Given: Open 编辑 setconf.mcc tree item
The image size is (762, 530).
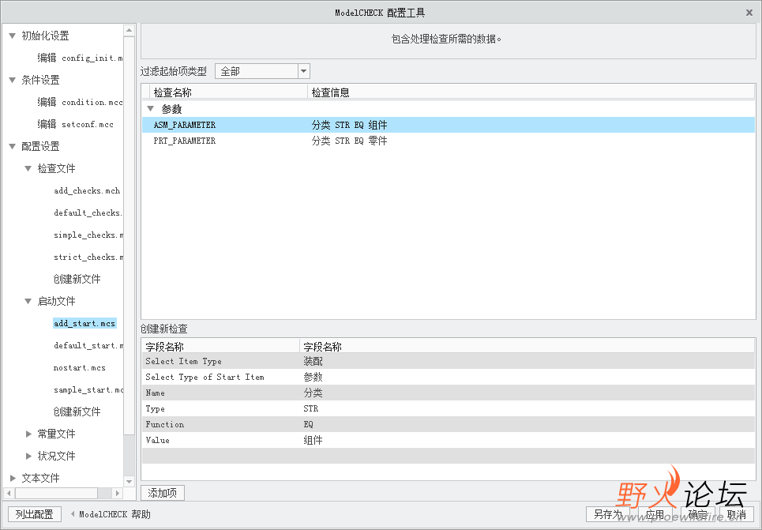Looking at the screenshot, I should 75,125.
